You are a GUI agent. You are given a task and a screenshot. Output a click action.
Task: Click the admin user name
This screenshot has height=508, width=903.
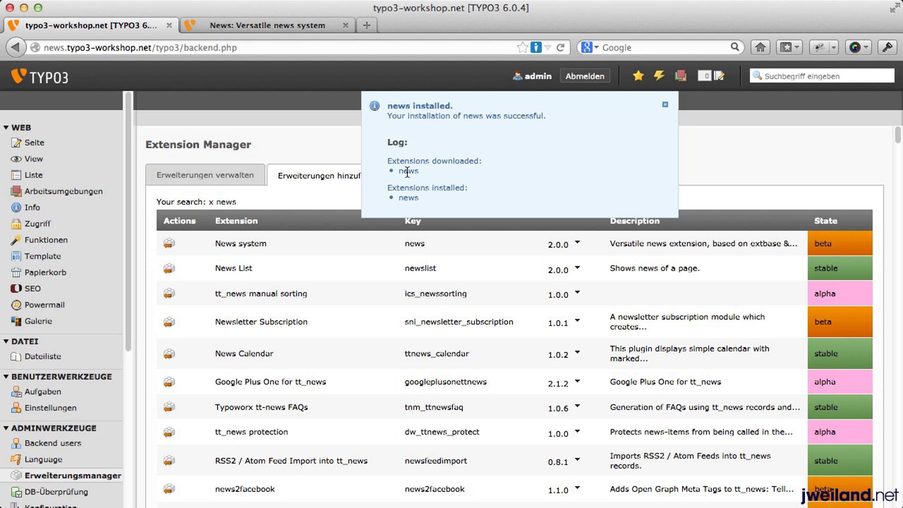(538, 76)
